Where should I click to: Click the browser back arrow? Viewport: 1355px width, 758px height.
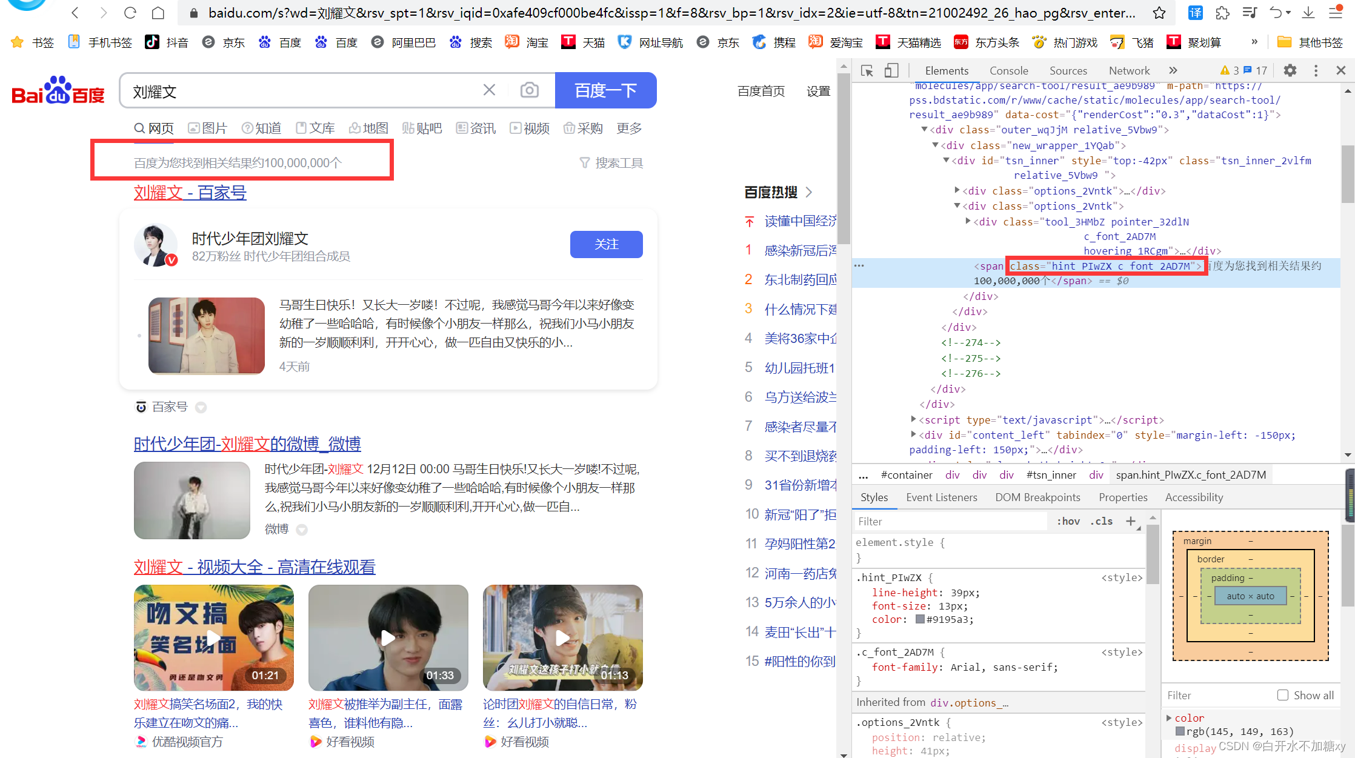point(75,13)
